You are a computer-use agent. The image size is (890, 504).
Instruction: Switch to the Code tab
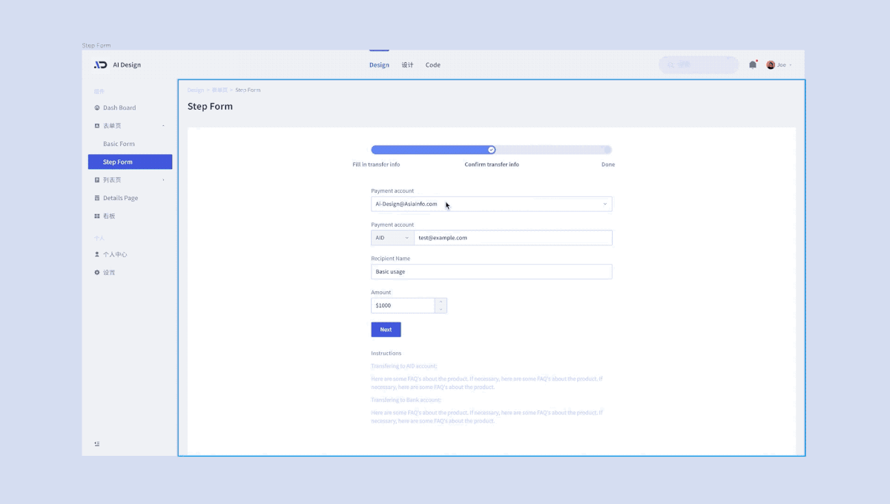point(433,65)
